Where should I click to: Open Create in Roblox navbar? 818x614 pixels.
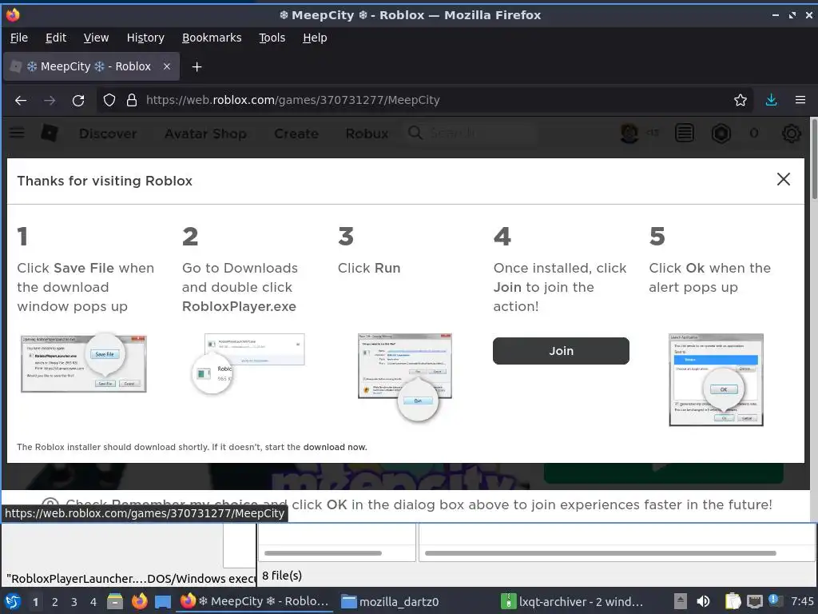[x=296, y=134]
